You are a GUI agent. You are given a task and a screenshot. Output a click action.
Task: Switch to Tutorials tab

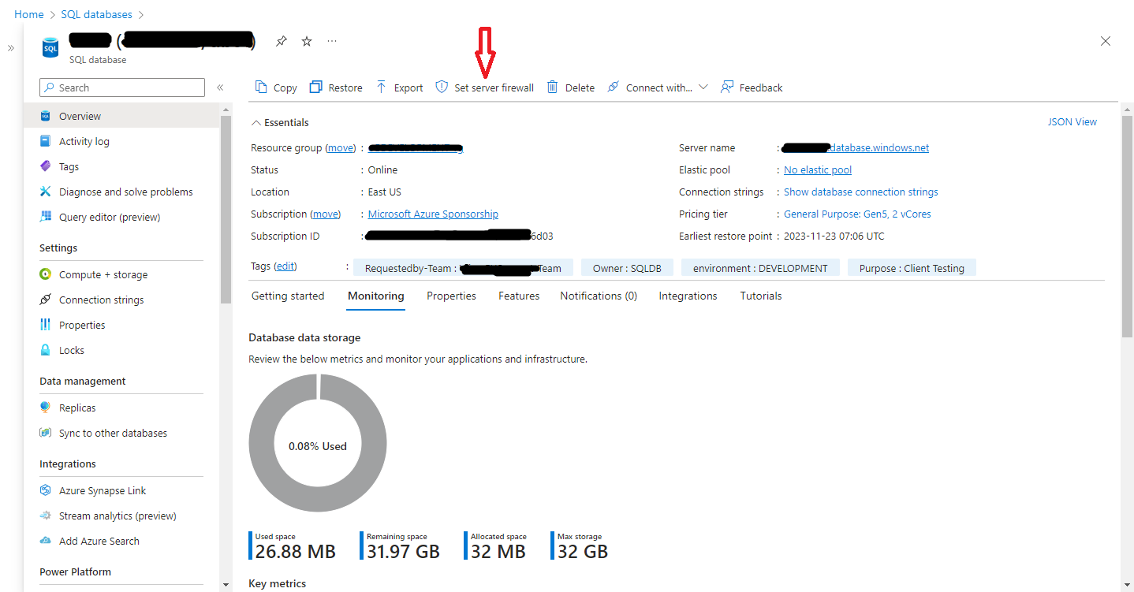click(761, 296)
